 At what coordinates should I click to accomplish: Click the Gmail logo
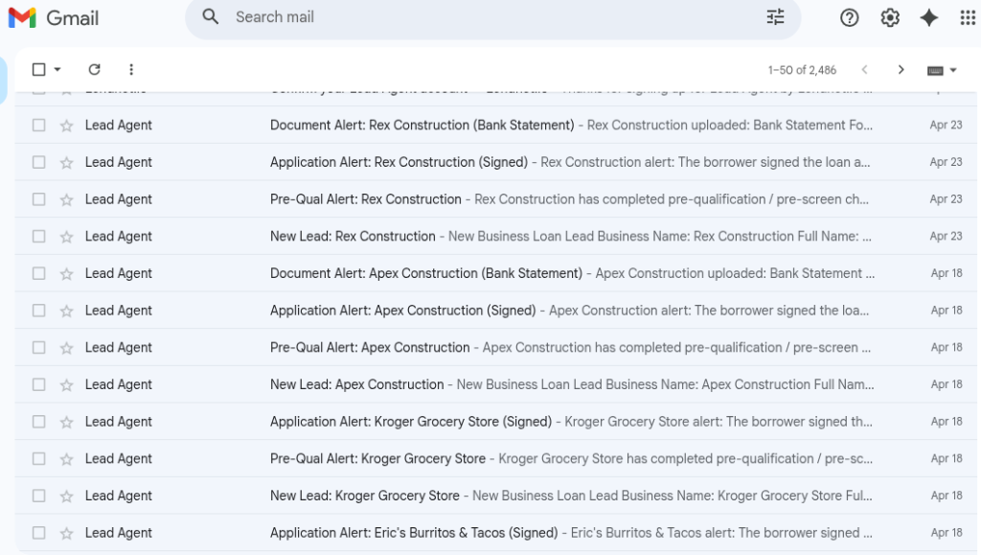pos(54,17)
